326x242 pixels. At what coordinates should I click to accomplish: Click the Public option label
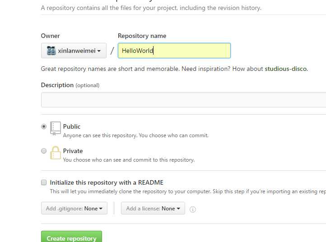[72, 126]
